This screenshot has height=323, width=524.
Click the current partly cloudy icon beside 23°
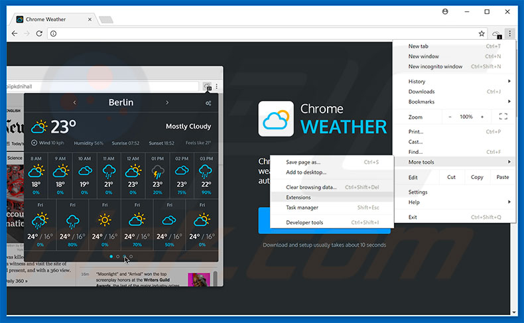click(39, 127)
